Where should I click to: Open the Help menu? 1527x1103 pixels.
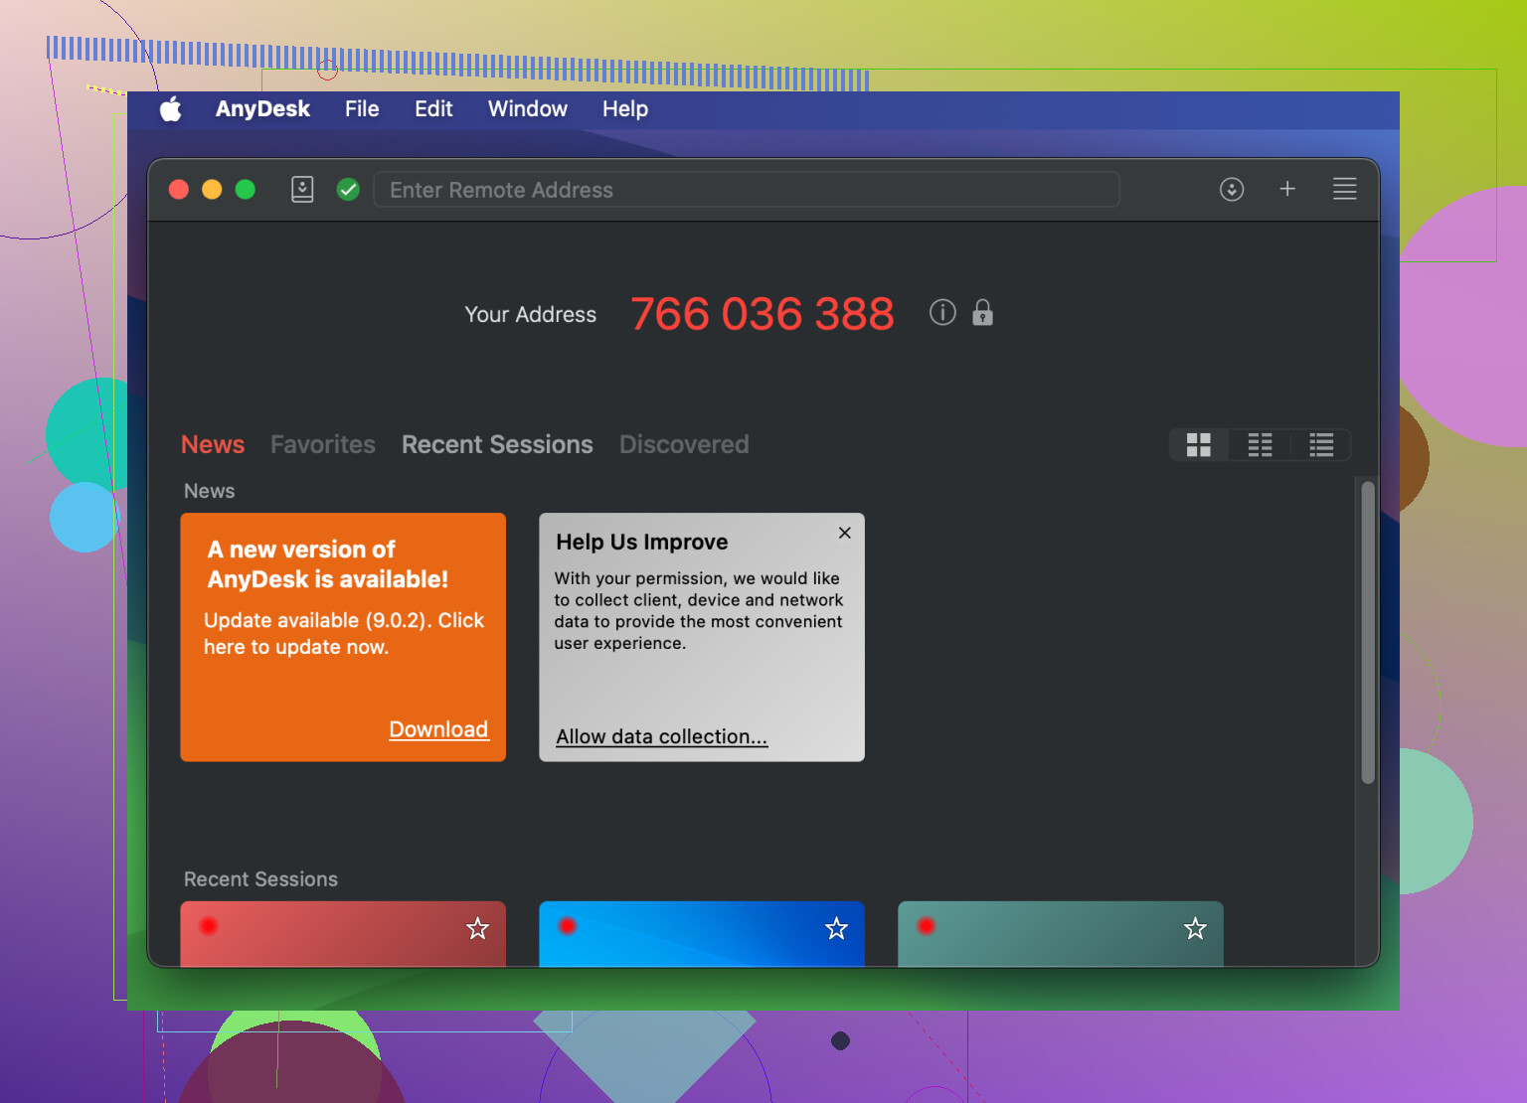click(x=625, y=109)
